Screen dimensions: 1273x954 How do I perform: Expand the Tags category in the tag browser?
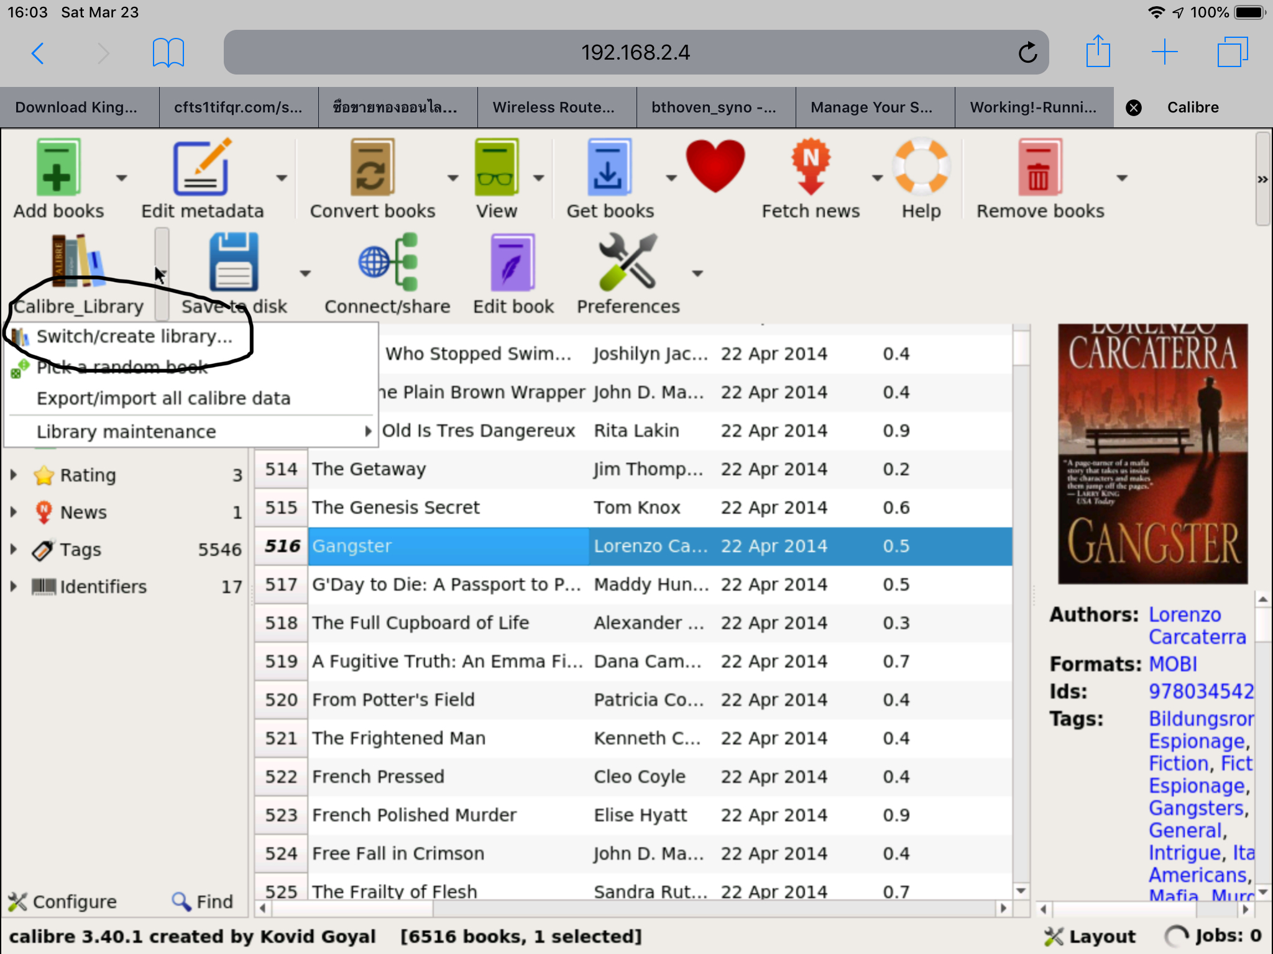pyautogui.click(x=13, y=550)
